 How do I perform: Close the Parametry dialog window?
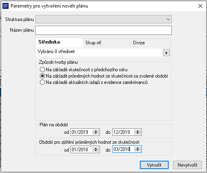(x=200, y=6)
